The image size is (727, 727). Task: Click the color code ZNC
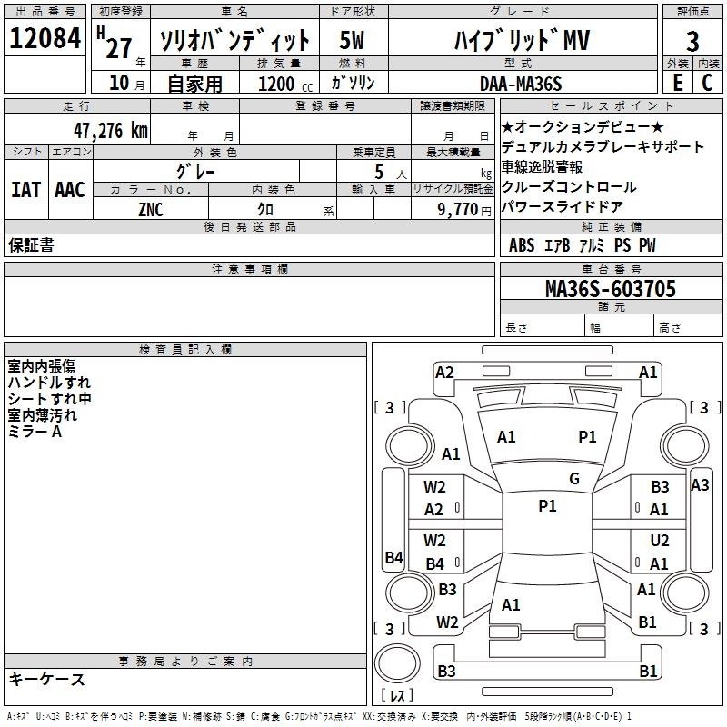[151, 208]
